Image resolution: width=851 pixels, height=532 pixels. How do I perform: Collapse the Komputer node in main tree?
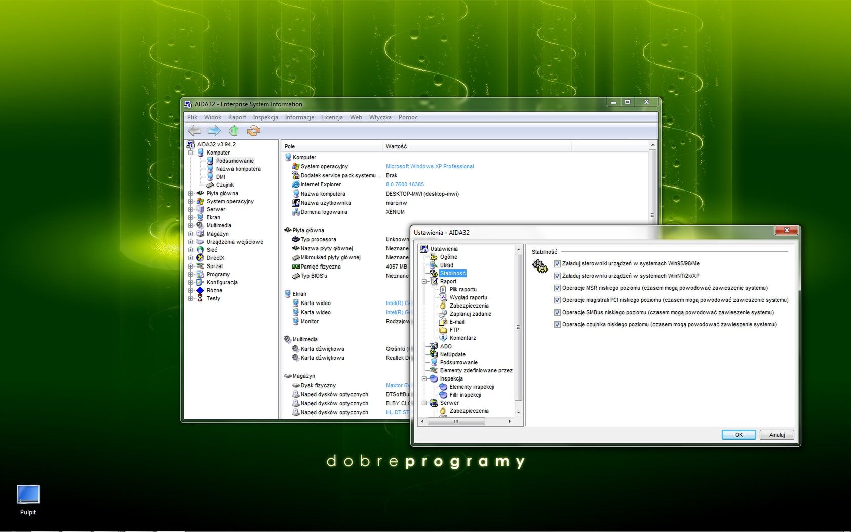pos(191,153)
